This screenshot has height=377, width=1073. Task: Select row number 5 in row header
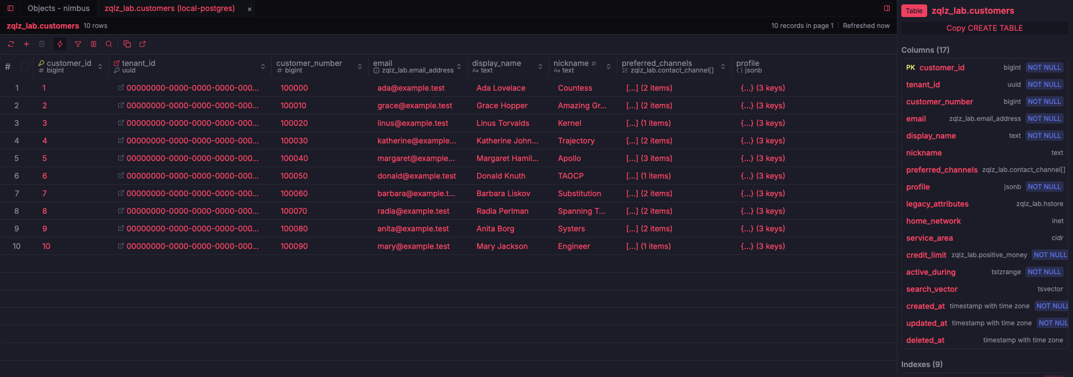(x=17, y=158)
